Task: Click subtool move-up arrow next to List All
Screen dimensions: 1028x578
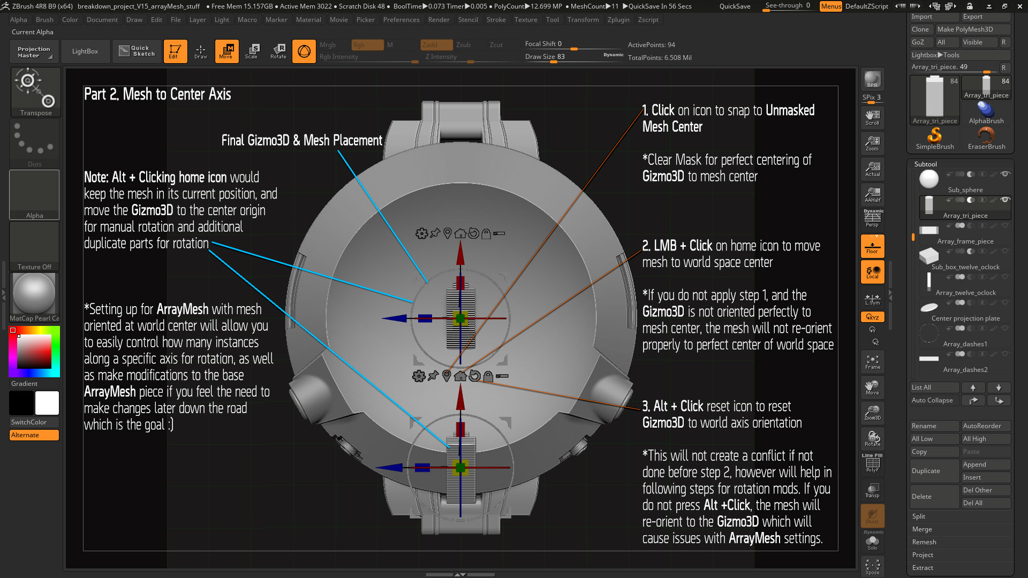Action: 973,387
